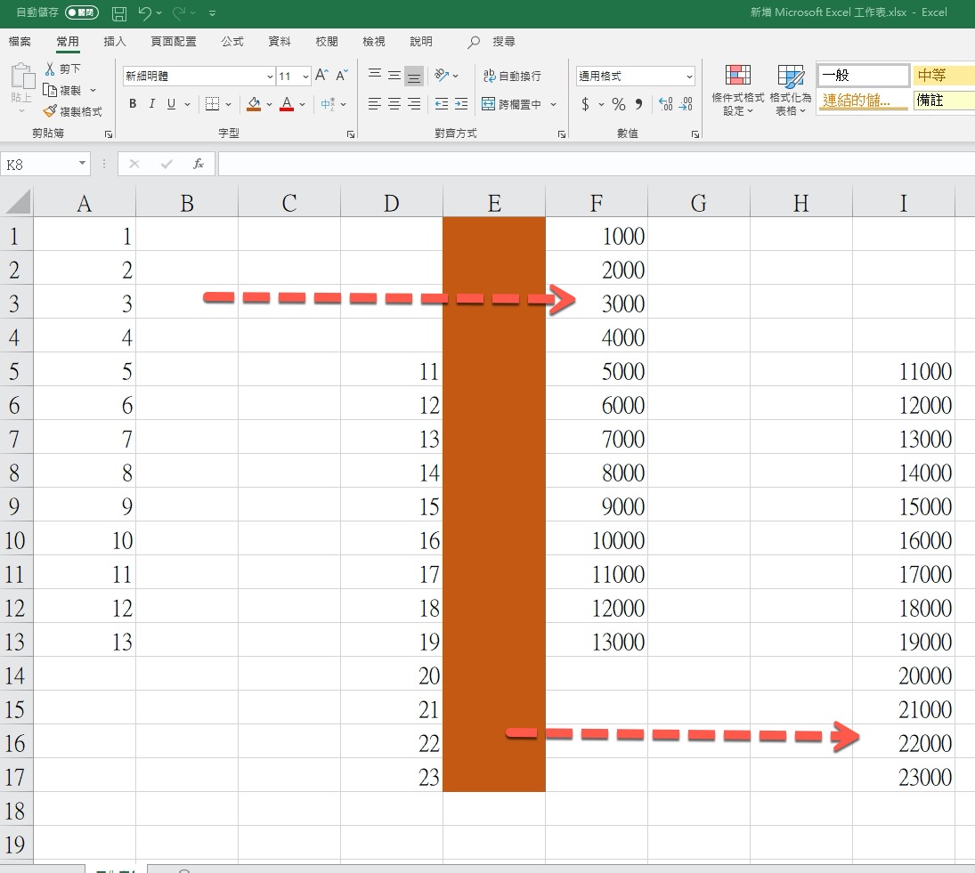Open Conditional Formatting (條件式格式設定)
This screenshot has width=975, height=873.
(737, 91)
